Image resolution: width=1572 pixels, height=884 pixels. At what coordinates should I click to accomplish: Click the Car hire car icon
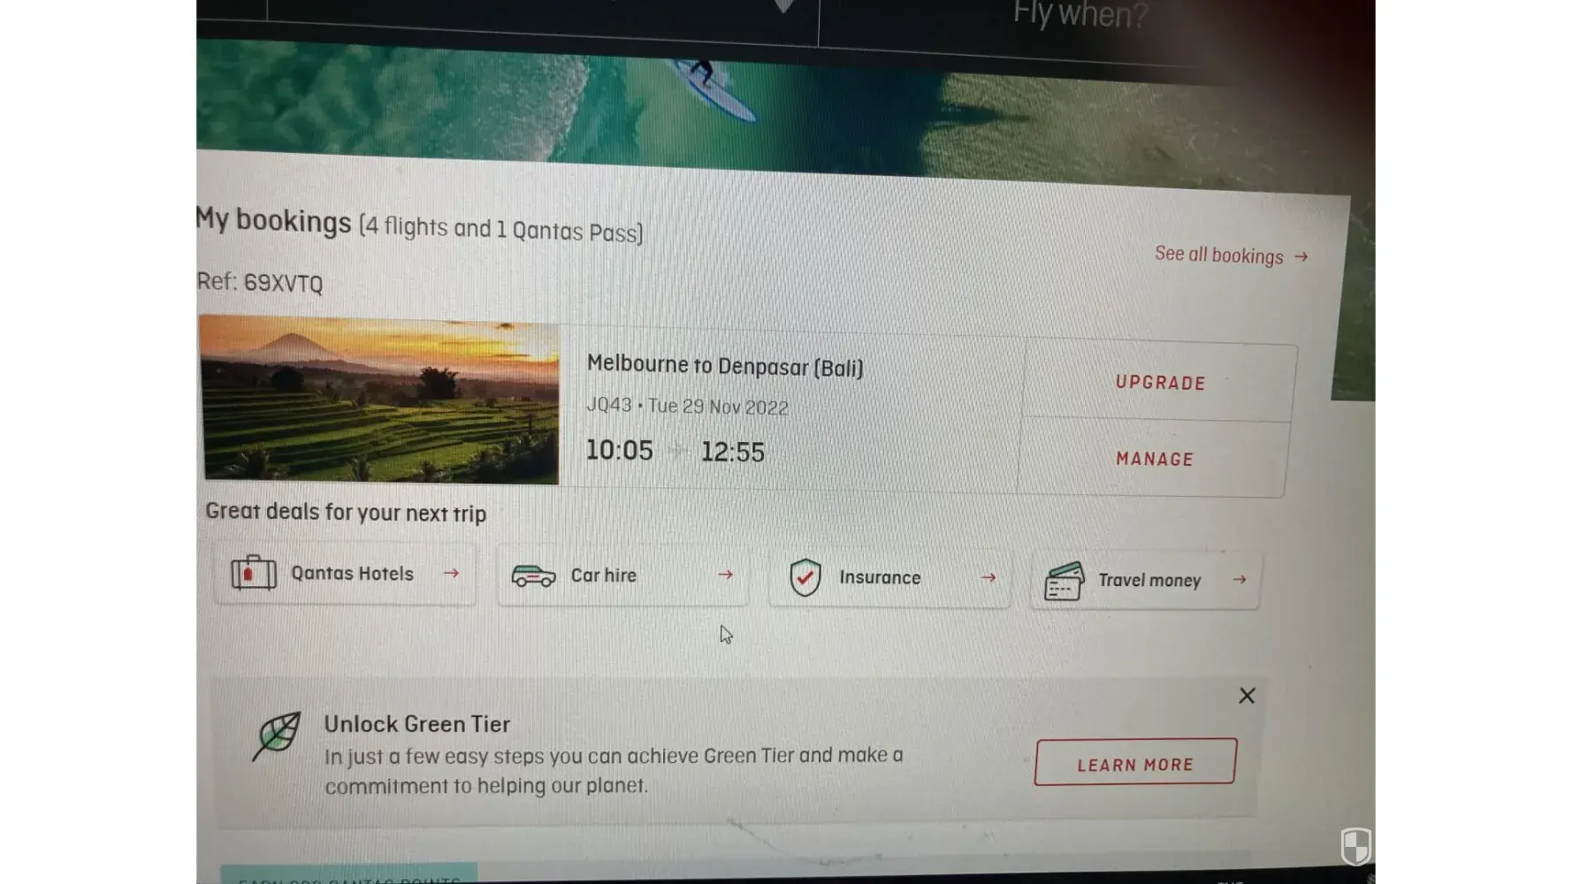pyautogui.click(x=534, y=576)
